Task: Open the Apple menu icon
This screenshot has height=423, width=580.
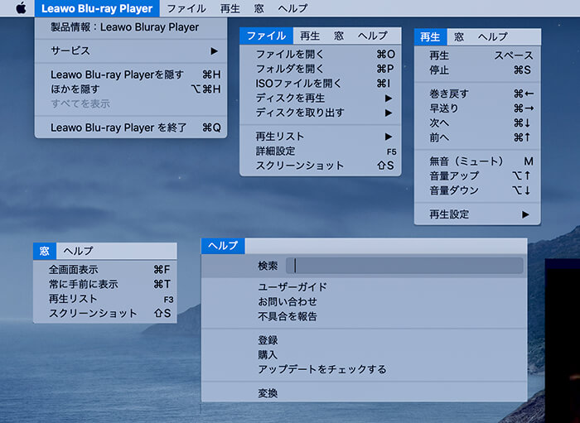Action: coord(21,7)
